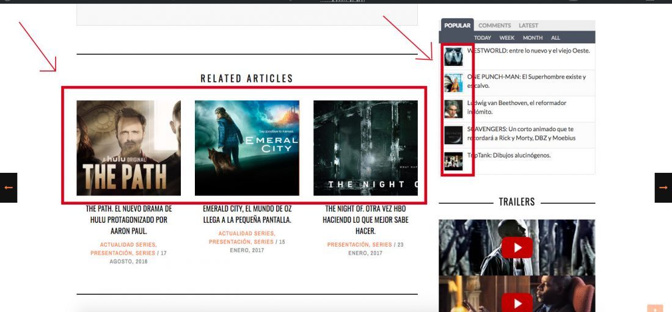Filter popular posts by All
Image resolution: width=672 pixels, height=312 pixels.
tap(555, 38)
